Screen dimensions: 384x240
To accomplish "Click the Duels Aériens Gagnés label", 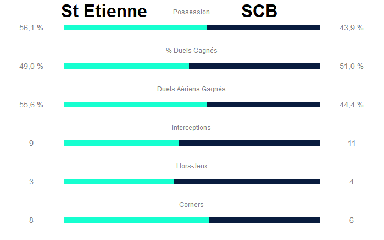I will coord(191,89).
